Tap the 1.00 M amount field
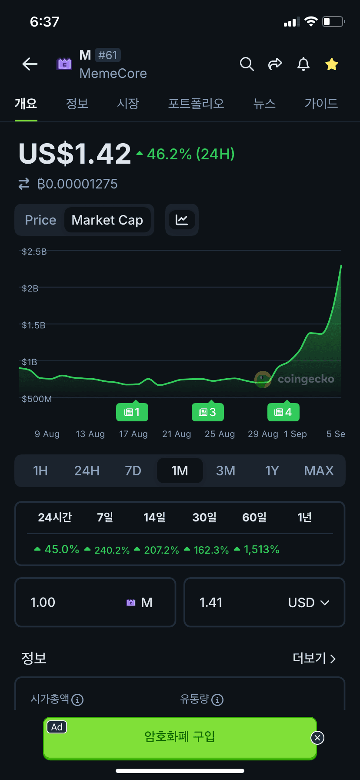Viewport: 360px width, 780px height. coord(95,602)
